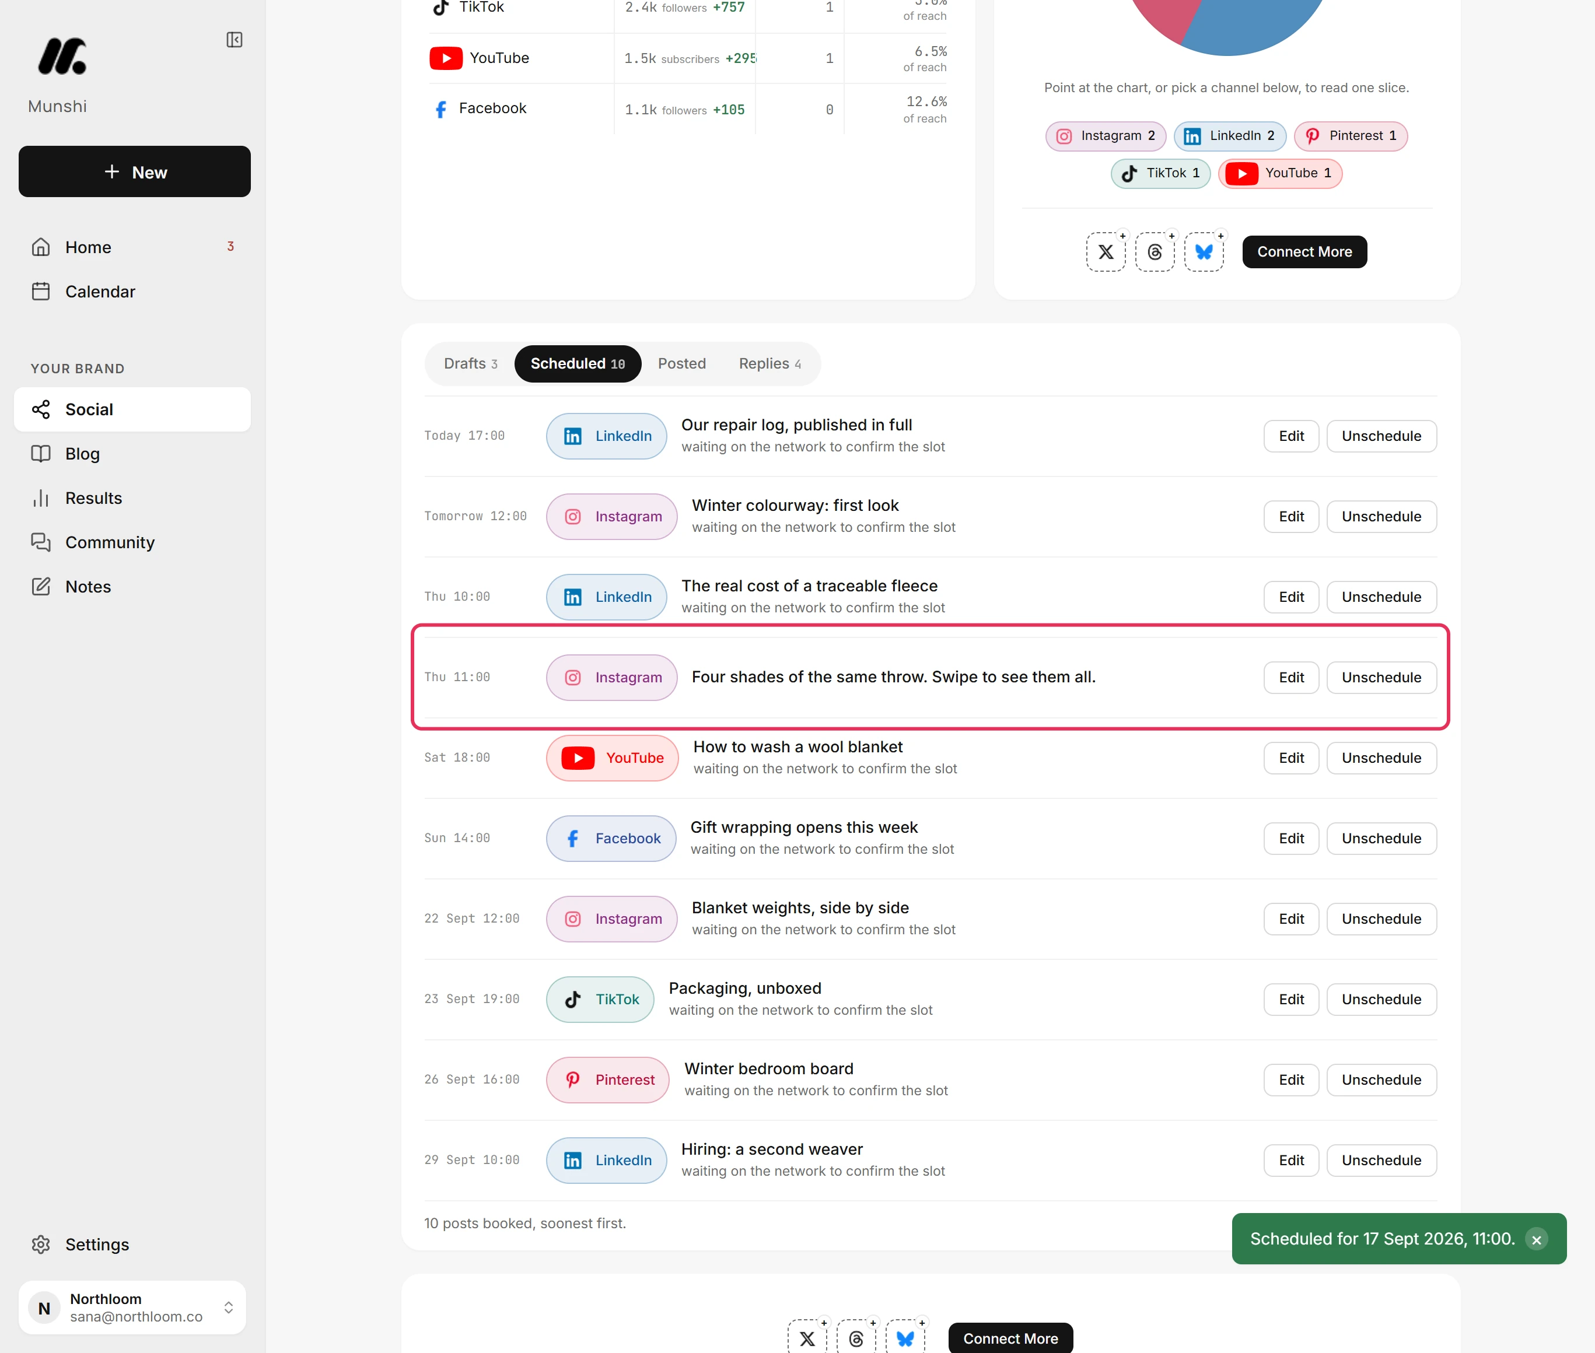The width and height of the screenshot is (1595, 1353).
Task: Unschedule the Facebook gift wrapping post
Action: click(x=1381, y=839)
